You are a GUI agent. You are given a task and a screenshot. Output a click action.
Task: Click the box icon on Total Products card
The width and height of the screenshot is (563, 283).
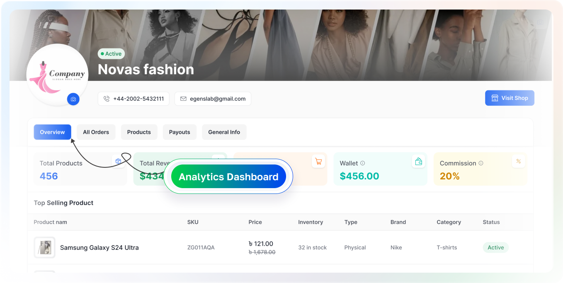point(118,161)
